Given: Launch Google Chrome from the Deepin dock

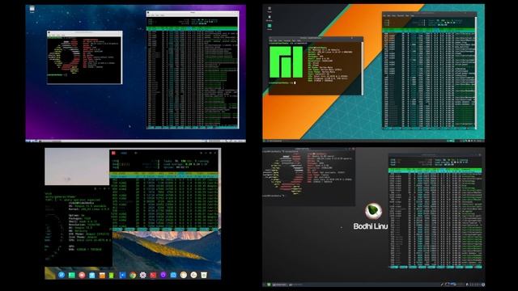Looking at the screenshot, I should 133,275.
